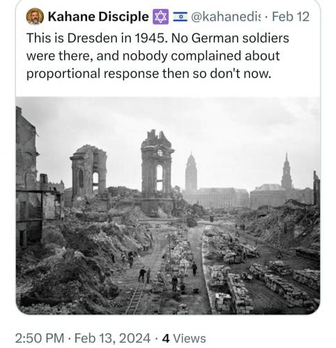
Task: Click the purple Star of David emoji
Action: tap(160, 17)
